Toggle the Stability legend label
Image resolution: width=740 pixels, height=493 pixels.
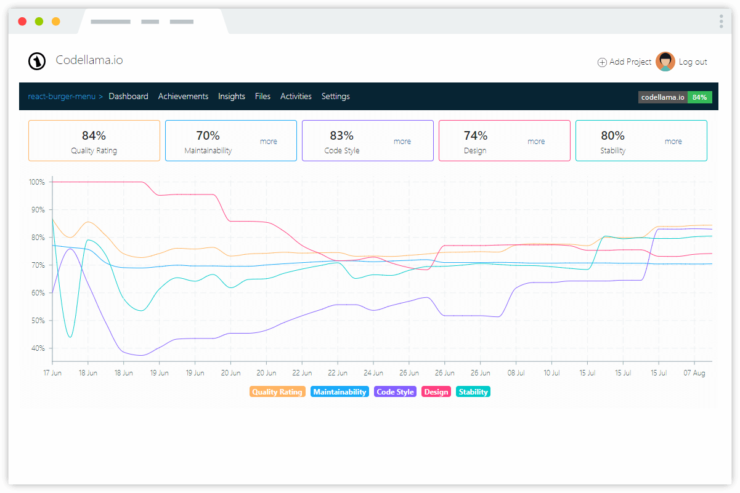click(x=473, y=392)
